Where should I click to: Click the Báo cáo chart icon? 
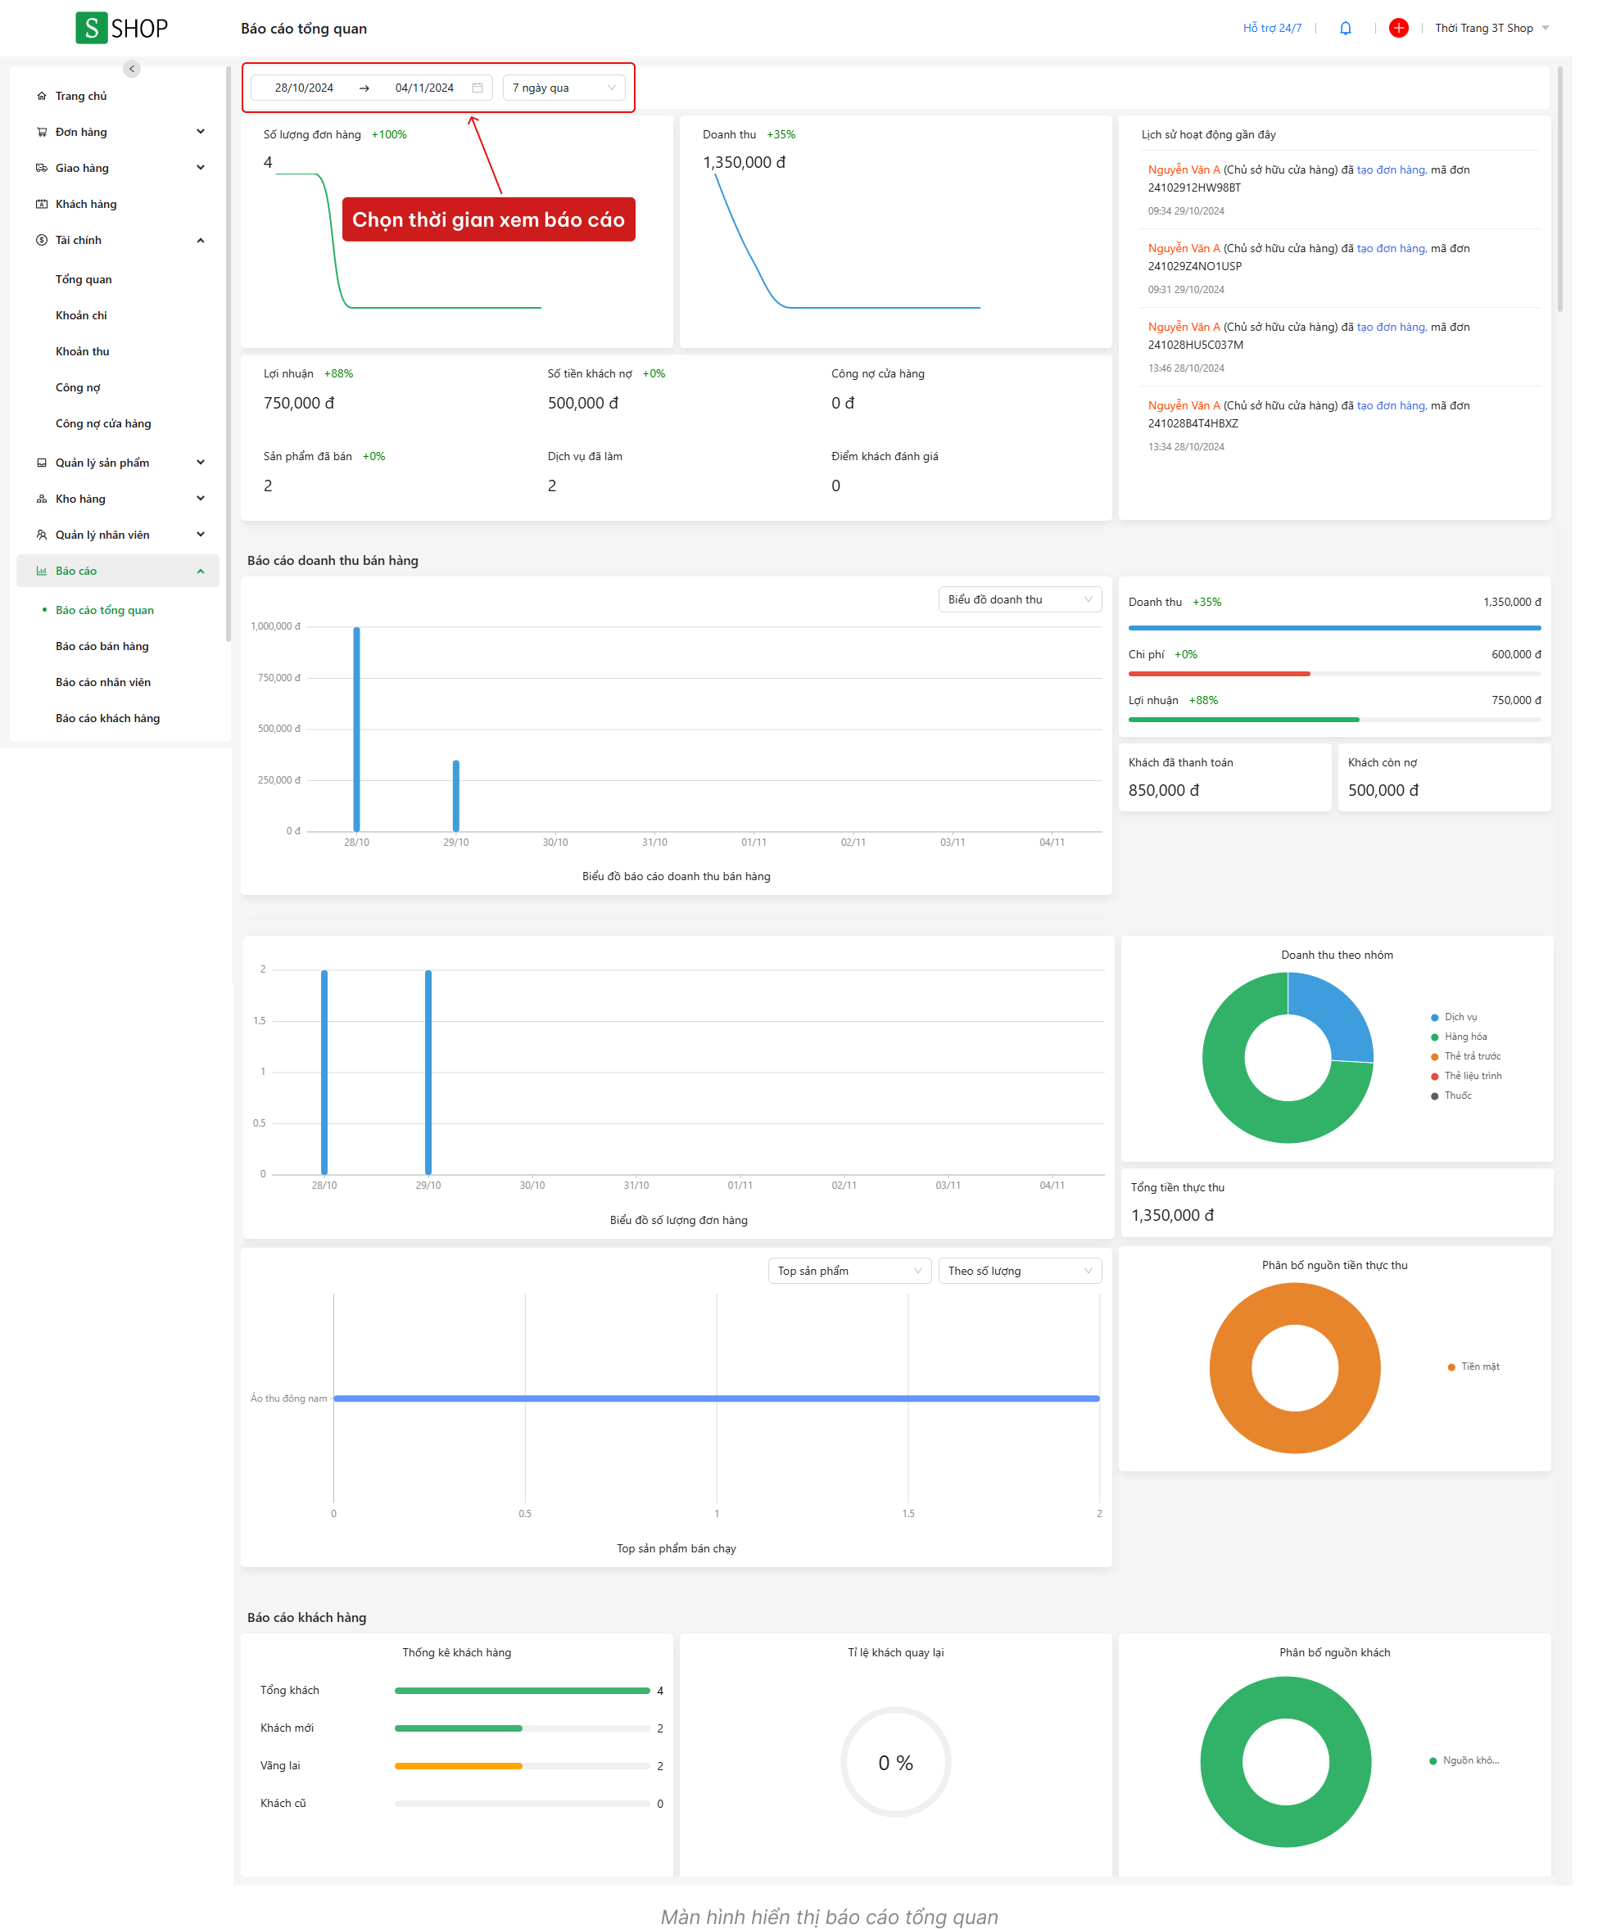point(41,571)
